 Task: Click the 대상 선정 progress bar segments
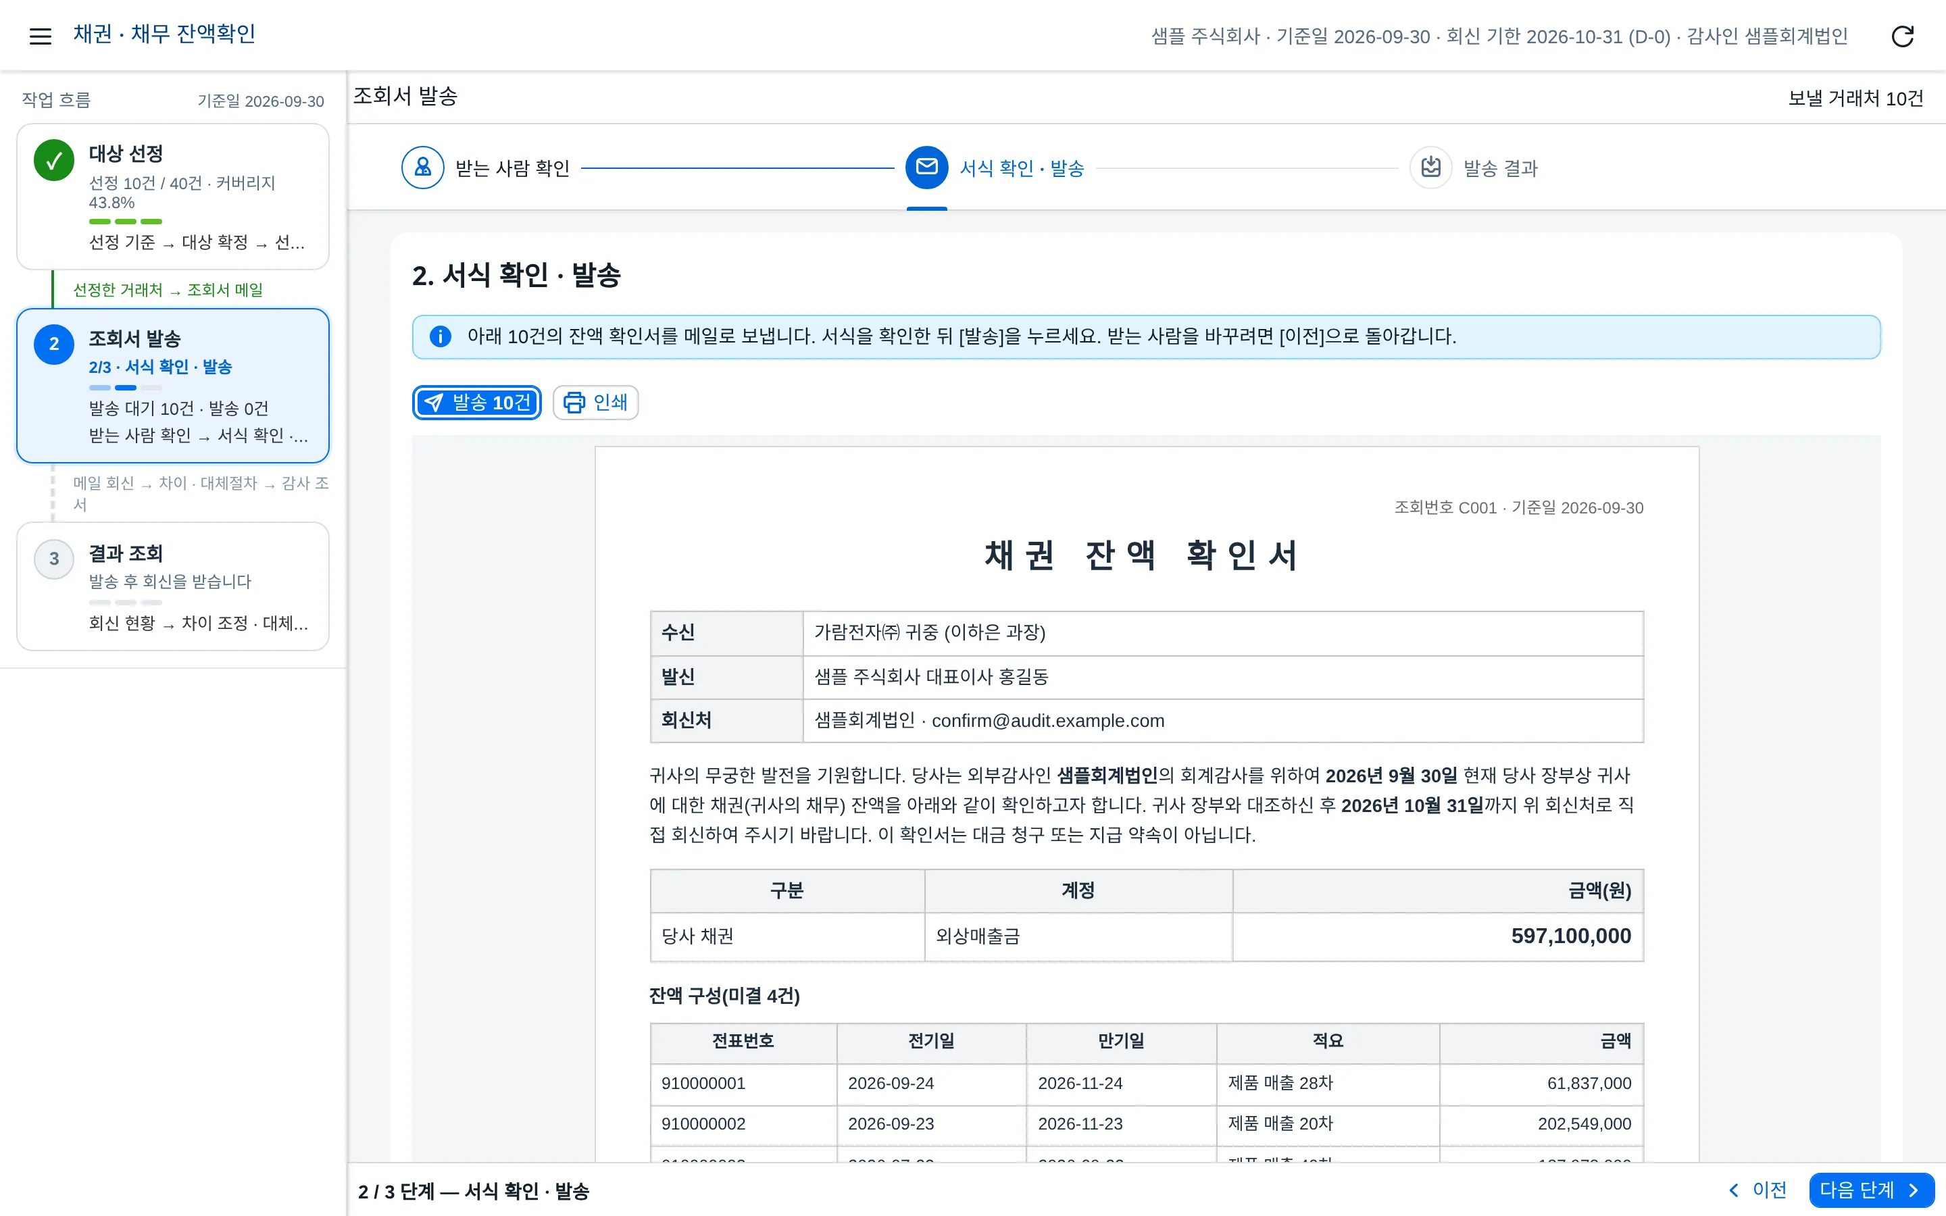point(126,221)
